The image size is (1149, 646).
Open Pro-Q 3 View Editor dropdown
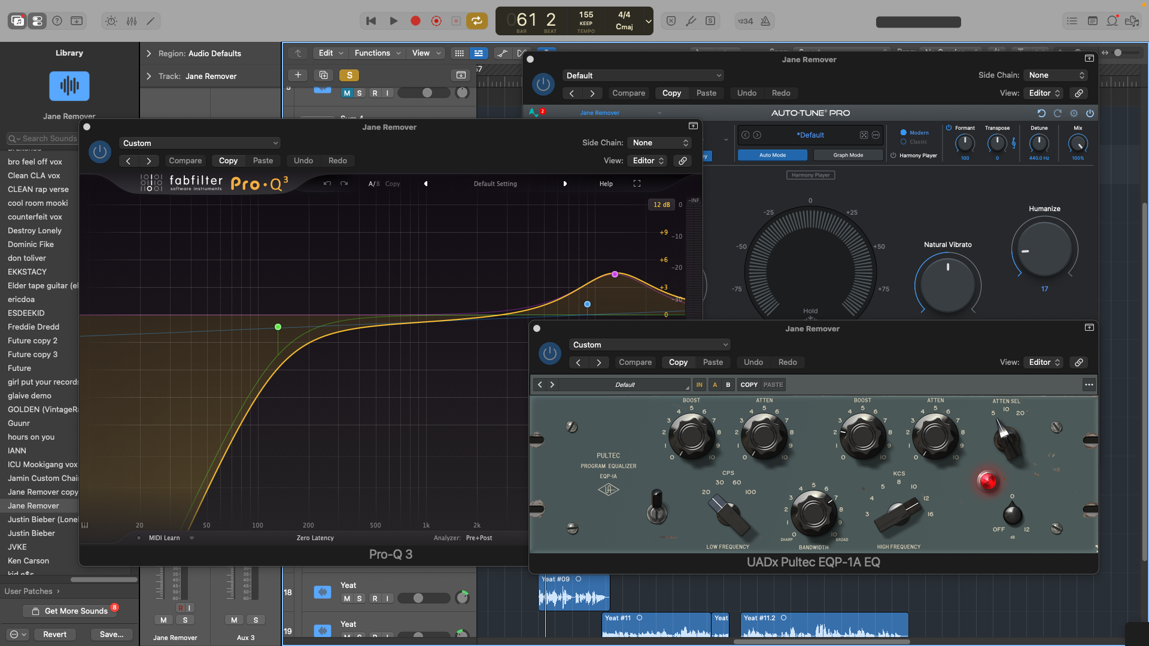point(648,161)
